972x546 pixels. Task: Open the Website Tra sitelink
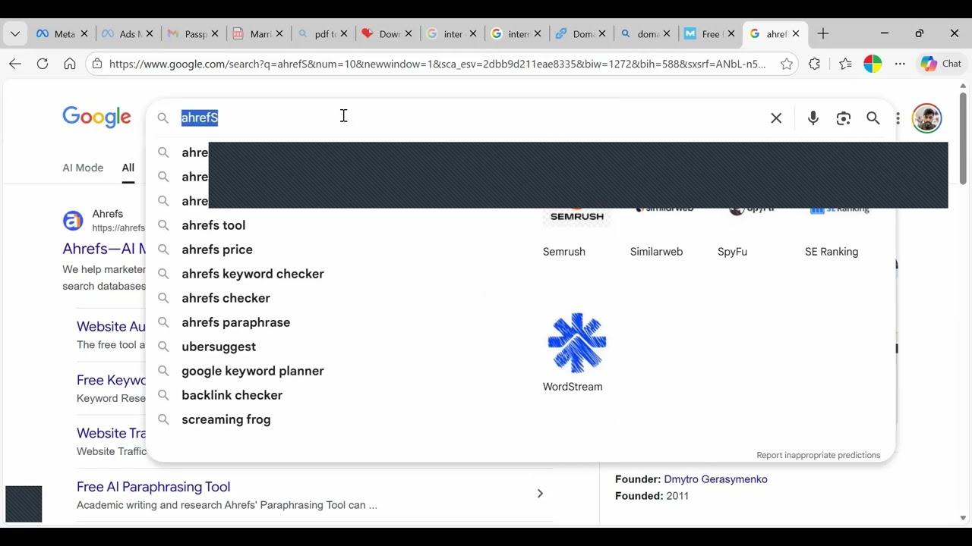[112, 433]
